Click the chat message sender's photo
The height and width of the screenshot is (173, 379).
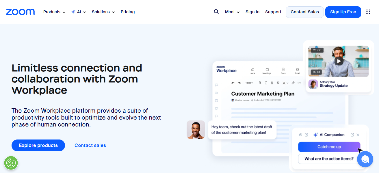point(196,130)
